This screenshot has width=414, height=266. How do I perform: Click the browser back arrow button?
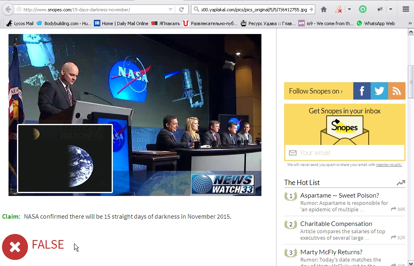(x=8, y=9)
